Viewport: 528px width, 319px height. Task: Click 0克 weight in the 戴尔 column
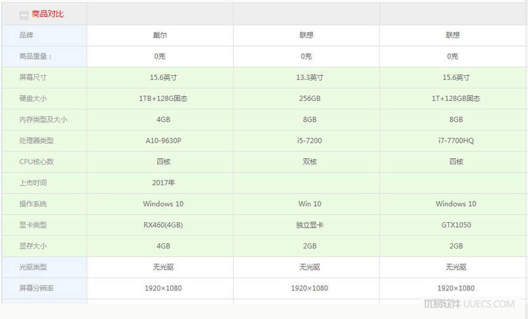(160, 56)
